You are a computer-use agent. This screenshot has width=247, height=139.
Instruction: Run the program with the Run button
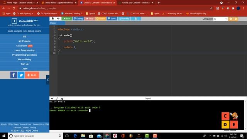(x=67, y=19)
